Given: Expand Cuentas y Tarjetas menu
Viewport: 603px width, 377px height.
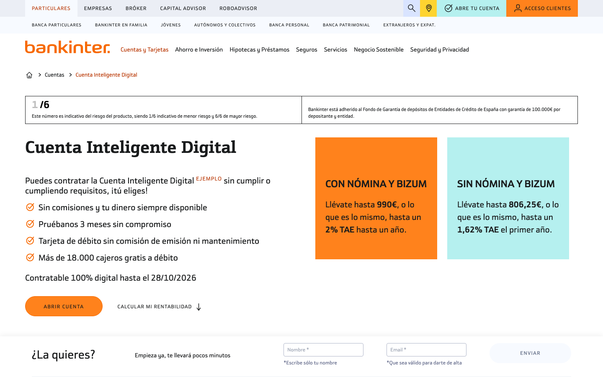Looking at the screenshot, I should [144, 49].
